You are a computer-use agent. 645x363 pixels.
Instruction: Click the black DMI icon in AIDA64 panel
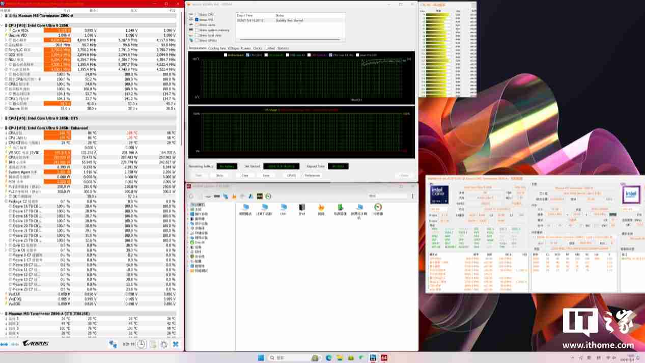coord(302,207)
